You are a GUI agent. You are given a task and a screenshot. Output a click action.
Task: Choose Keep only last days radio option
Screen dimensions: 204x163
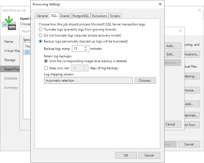tap(46, 68)
